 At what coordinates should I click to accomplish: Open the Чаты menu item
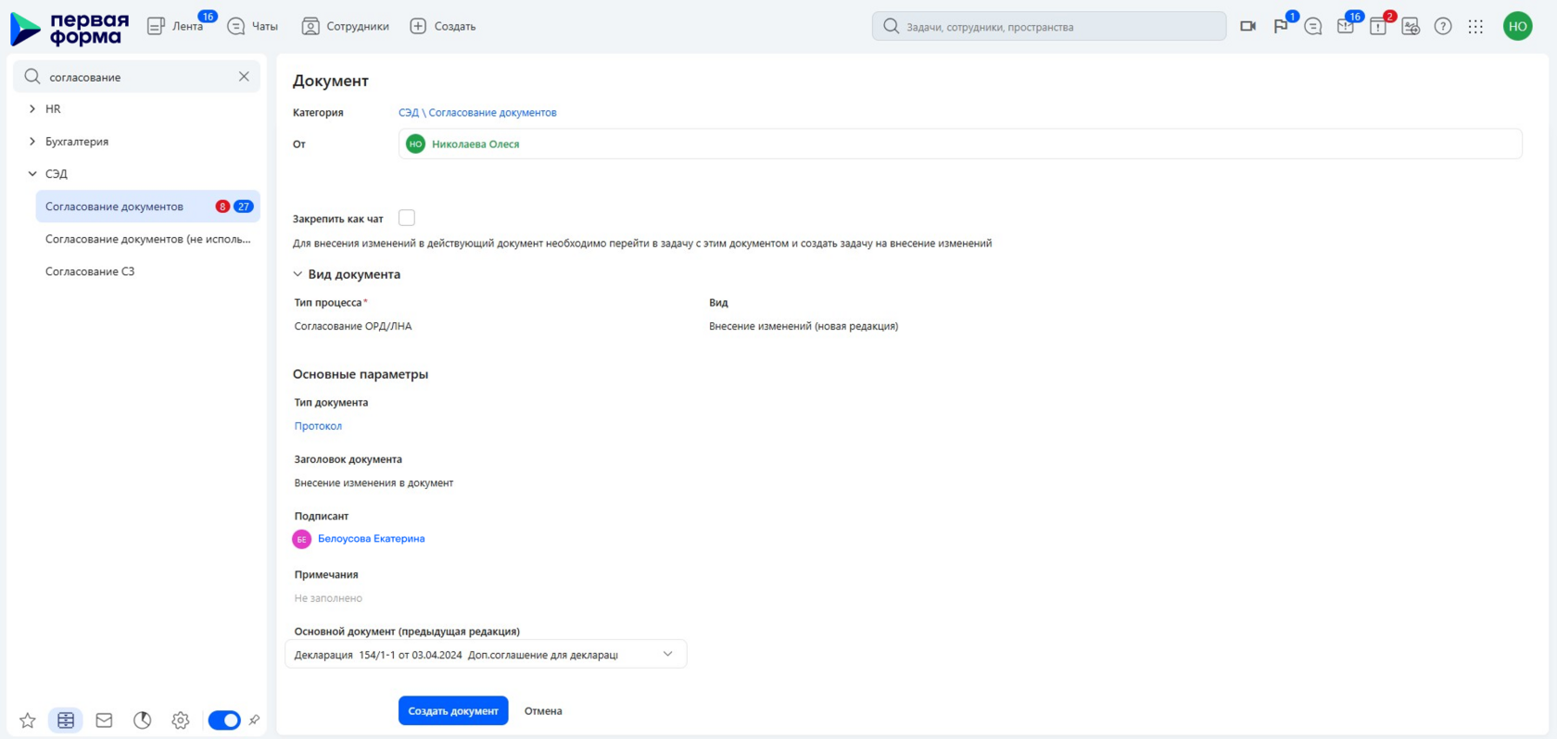(265, 27)
